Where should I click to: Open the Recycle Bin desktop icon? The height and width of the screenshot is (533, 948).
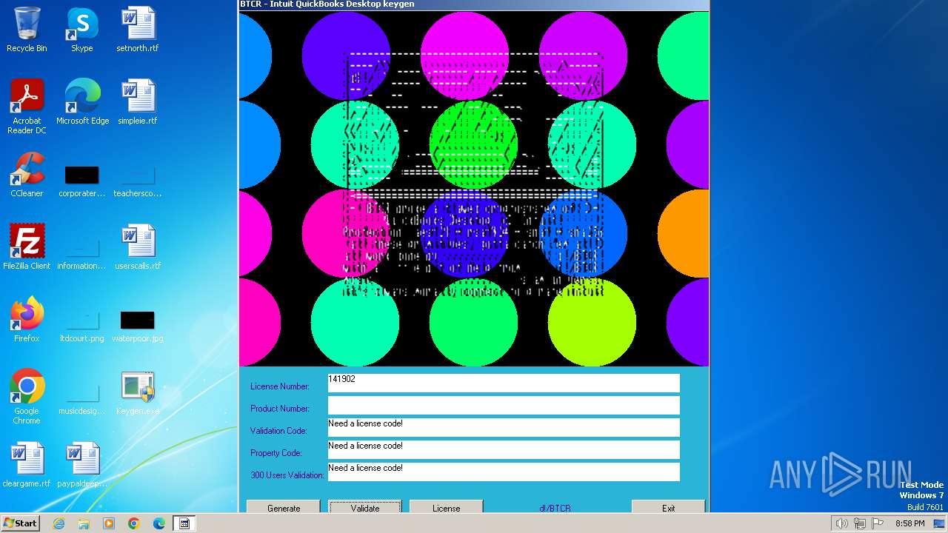(27, 30)
